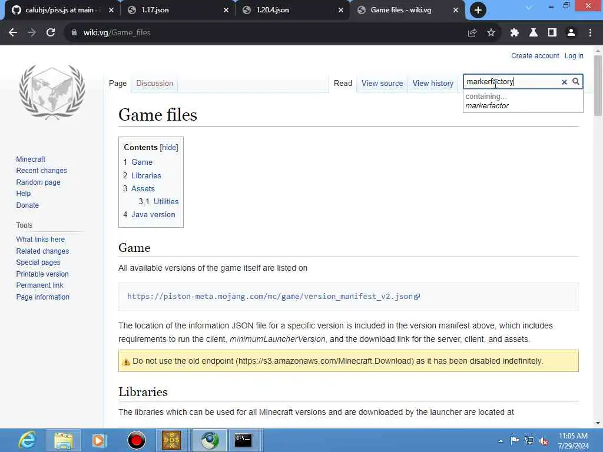The image size is (603, 452).
Task: Open the Discussion tab
Action: [155, 84]
